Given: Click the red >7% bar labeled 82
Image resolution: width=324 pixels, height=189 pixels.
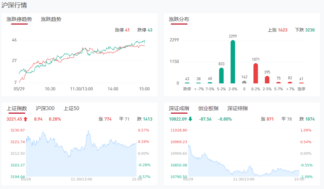Looking at the screenshot, I should click(290, 83).
